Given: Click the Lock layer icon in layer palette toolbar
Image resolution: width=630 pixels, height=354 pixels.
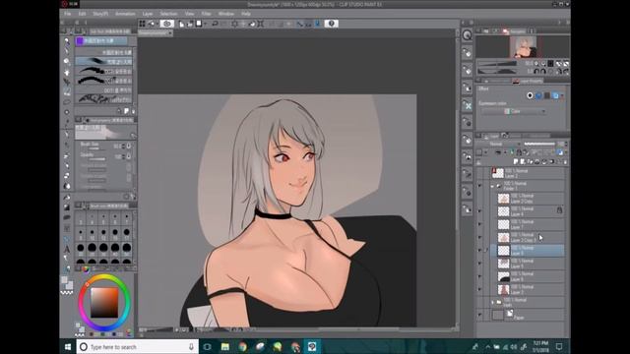Looking at the screenshot, I should (519, 152).
